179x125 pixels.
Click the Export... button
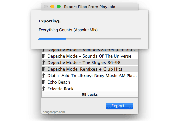click(x=120, y=106)
